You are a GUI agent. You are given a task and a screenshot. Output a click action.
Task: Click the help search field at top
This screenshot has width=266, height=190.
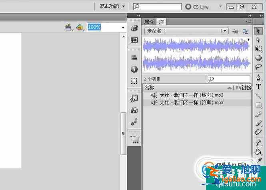[x=158, y=7]
